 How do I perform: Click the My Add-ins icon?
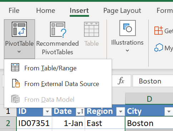(159, 47)
